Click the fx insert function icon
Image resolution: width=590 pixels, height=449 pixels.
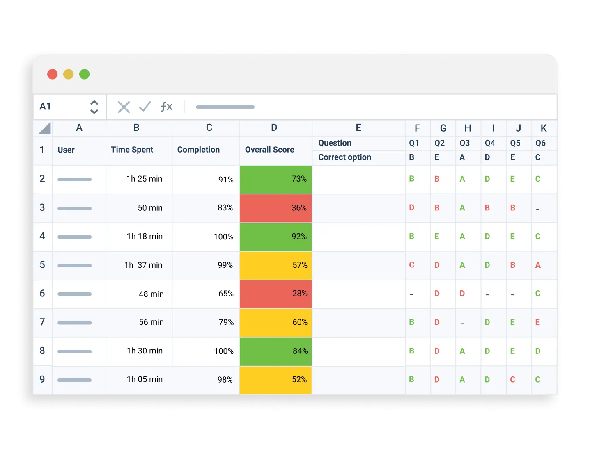click(166, 107)
